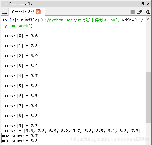Click the min_score = 5.8 line
This screenshot has width=152, height=145.
pyautogui.click(x=20, y=141)
